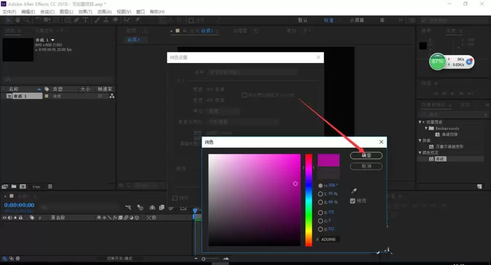The height and width of the screenshot is (265, 491).
Task: Click 取消 to cancel the color picker
Action: tap(366, 166)
